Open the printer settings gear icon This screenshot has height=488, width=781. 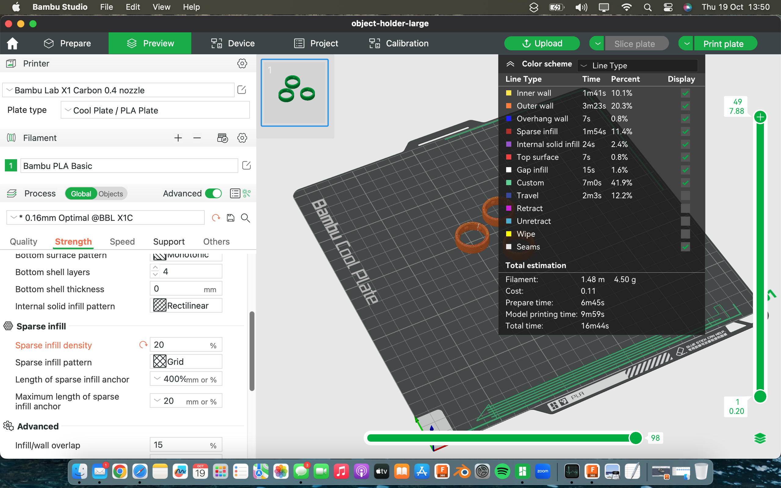click(x=242, y=63)
